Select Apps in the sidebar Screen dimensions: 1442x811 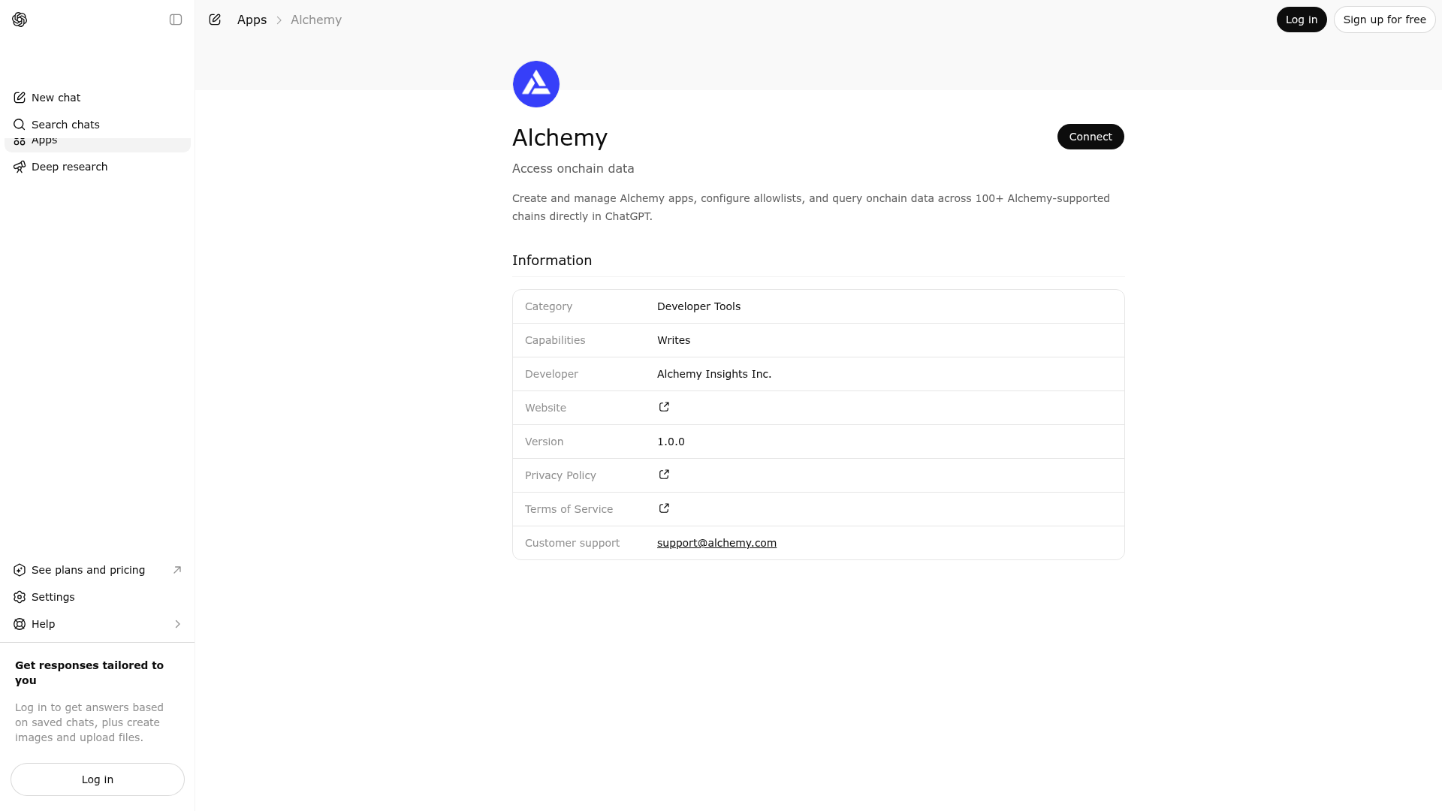[98, 144]
